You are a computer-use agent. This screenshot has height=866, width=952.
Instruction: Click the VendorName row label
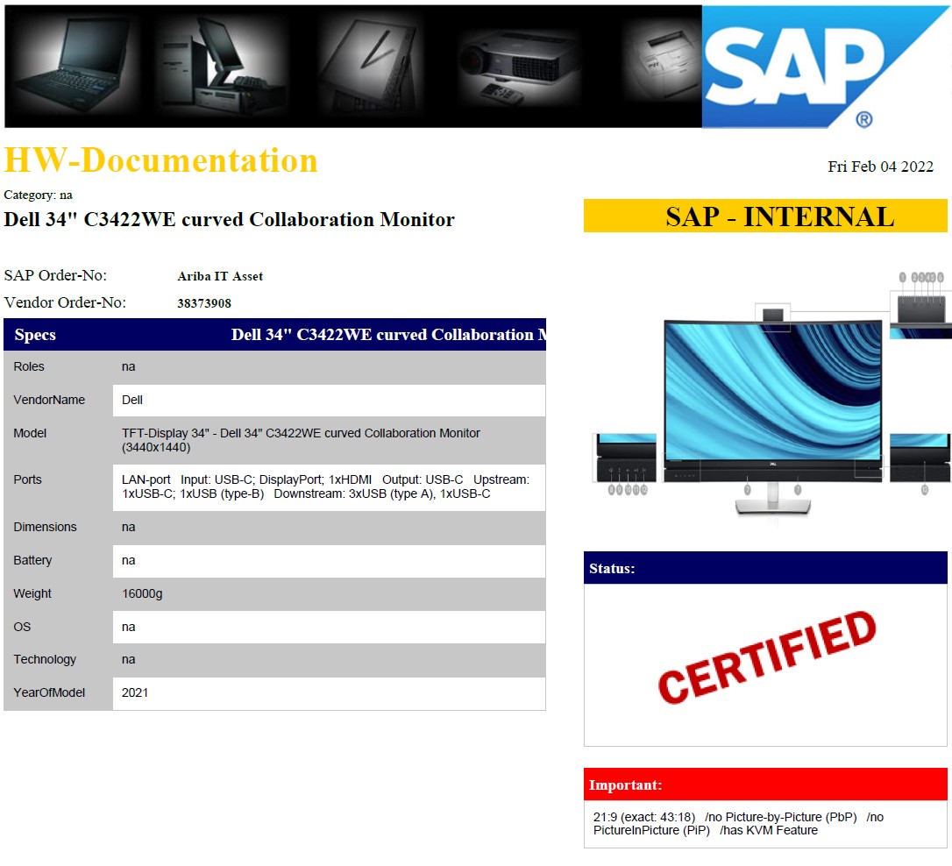49,400
